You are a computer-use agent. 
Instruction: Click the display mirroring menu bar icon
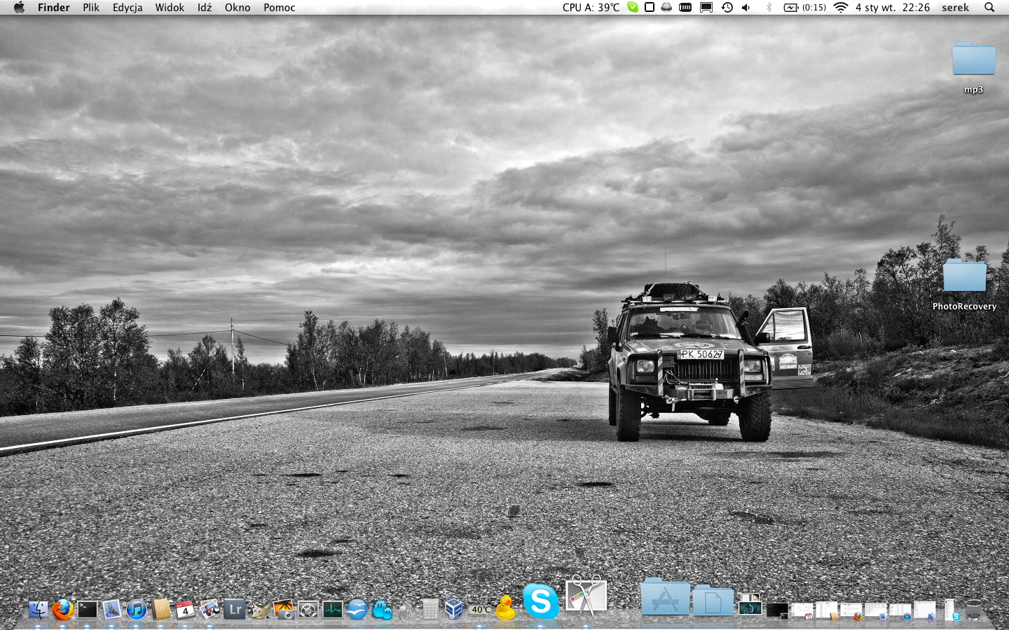[706, 7]
